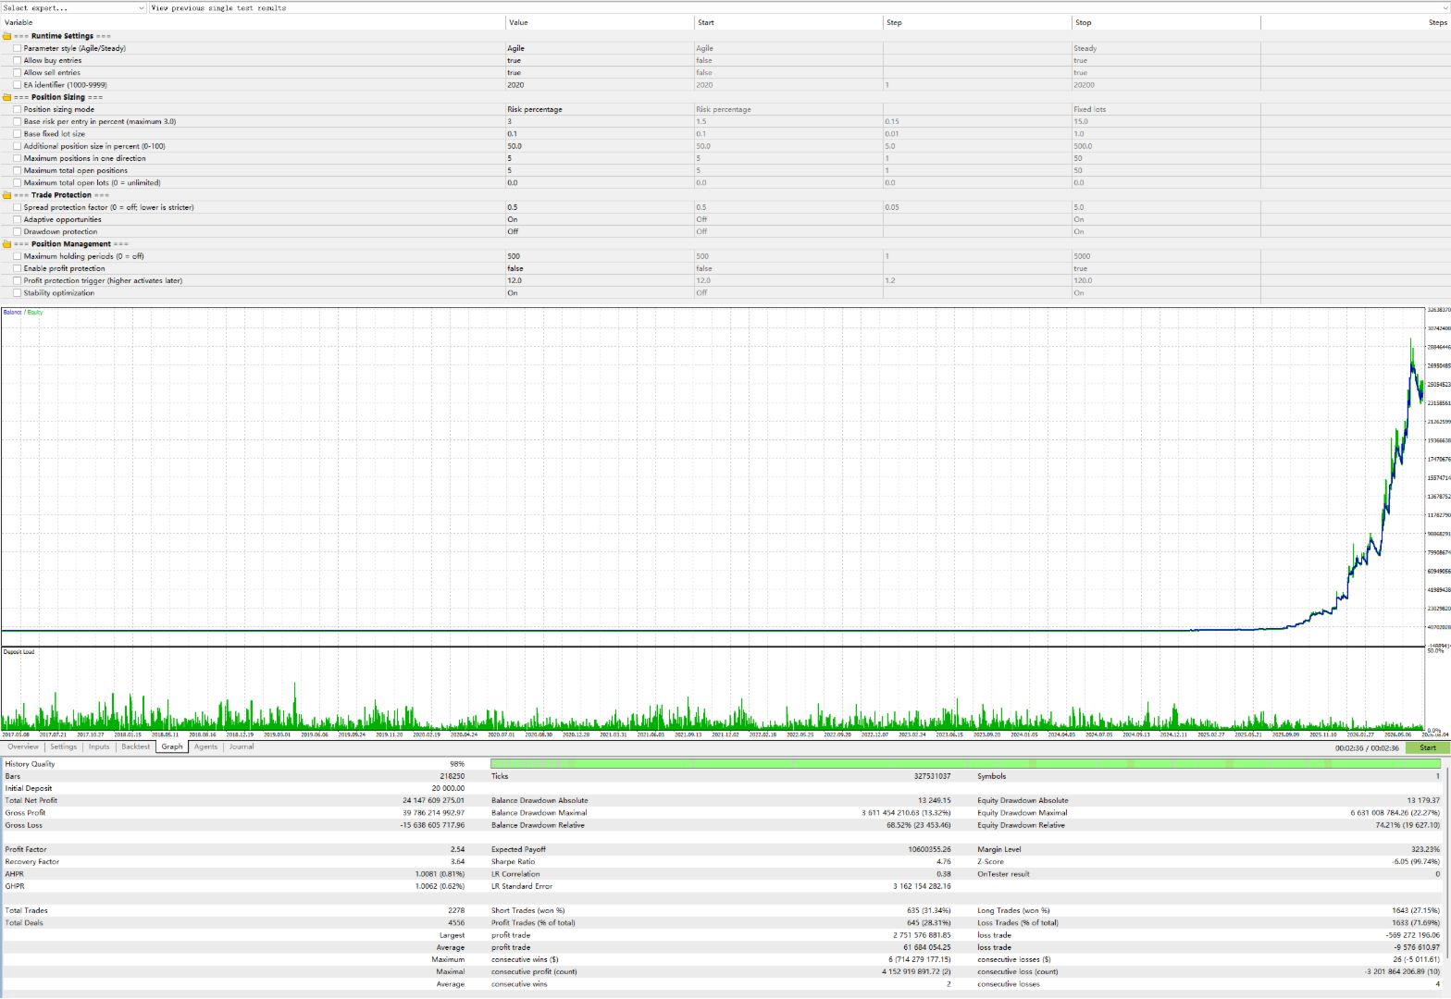Screen dimensions: 1451x999
Task: Click the green Start button
Action: (x=1428, y=747)
